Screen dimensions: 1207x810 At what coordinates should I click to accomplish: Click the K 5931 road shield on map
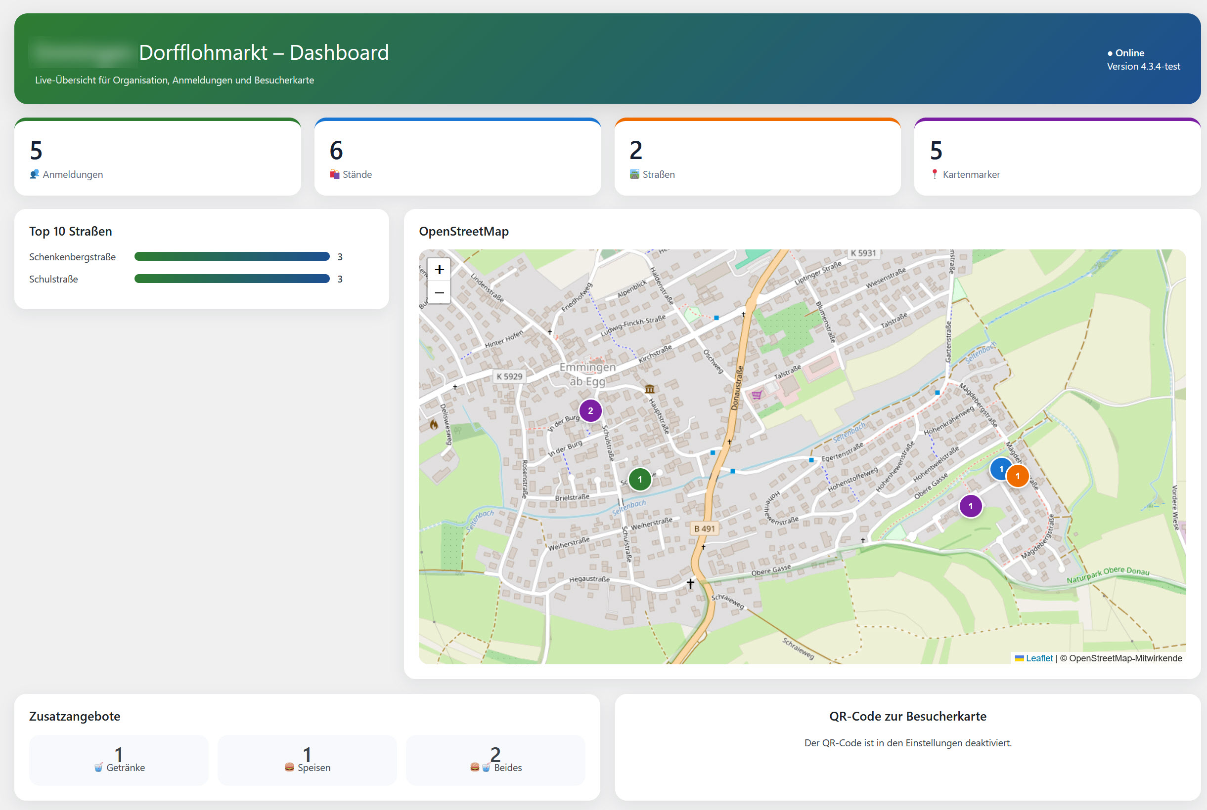coord(863,253)
